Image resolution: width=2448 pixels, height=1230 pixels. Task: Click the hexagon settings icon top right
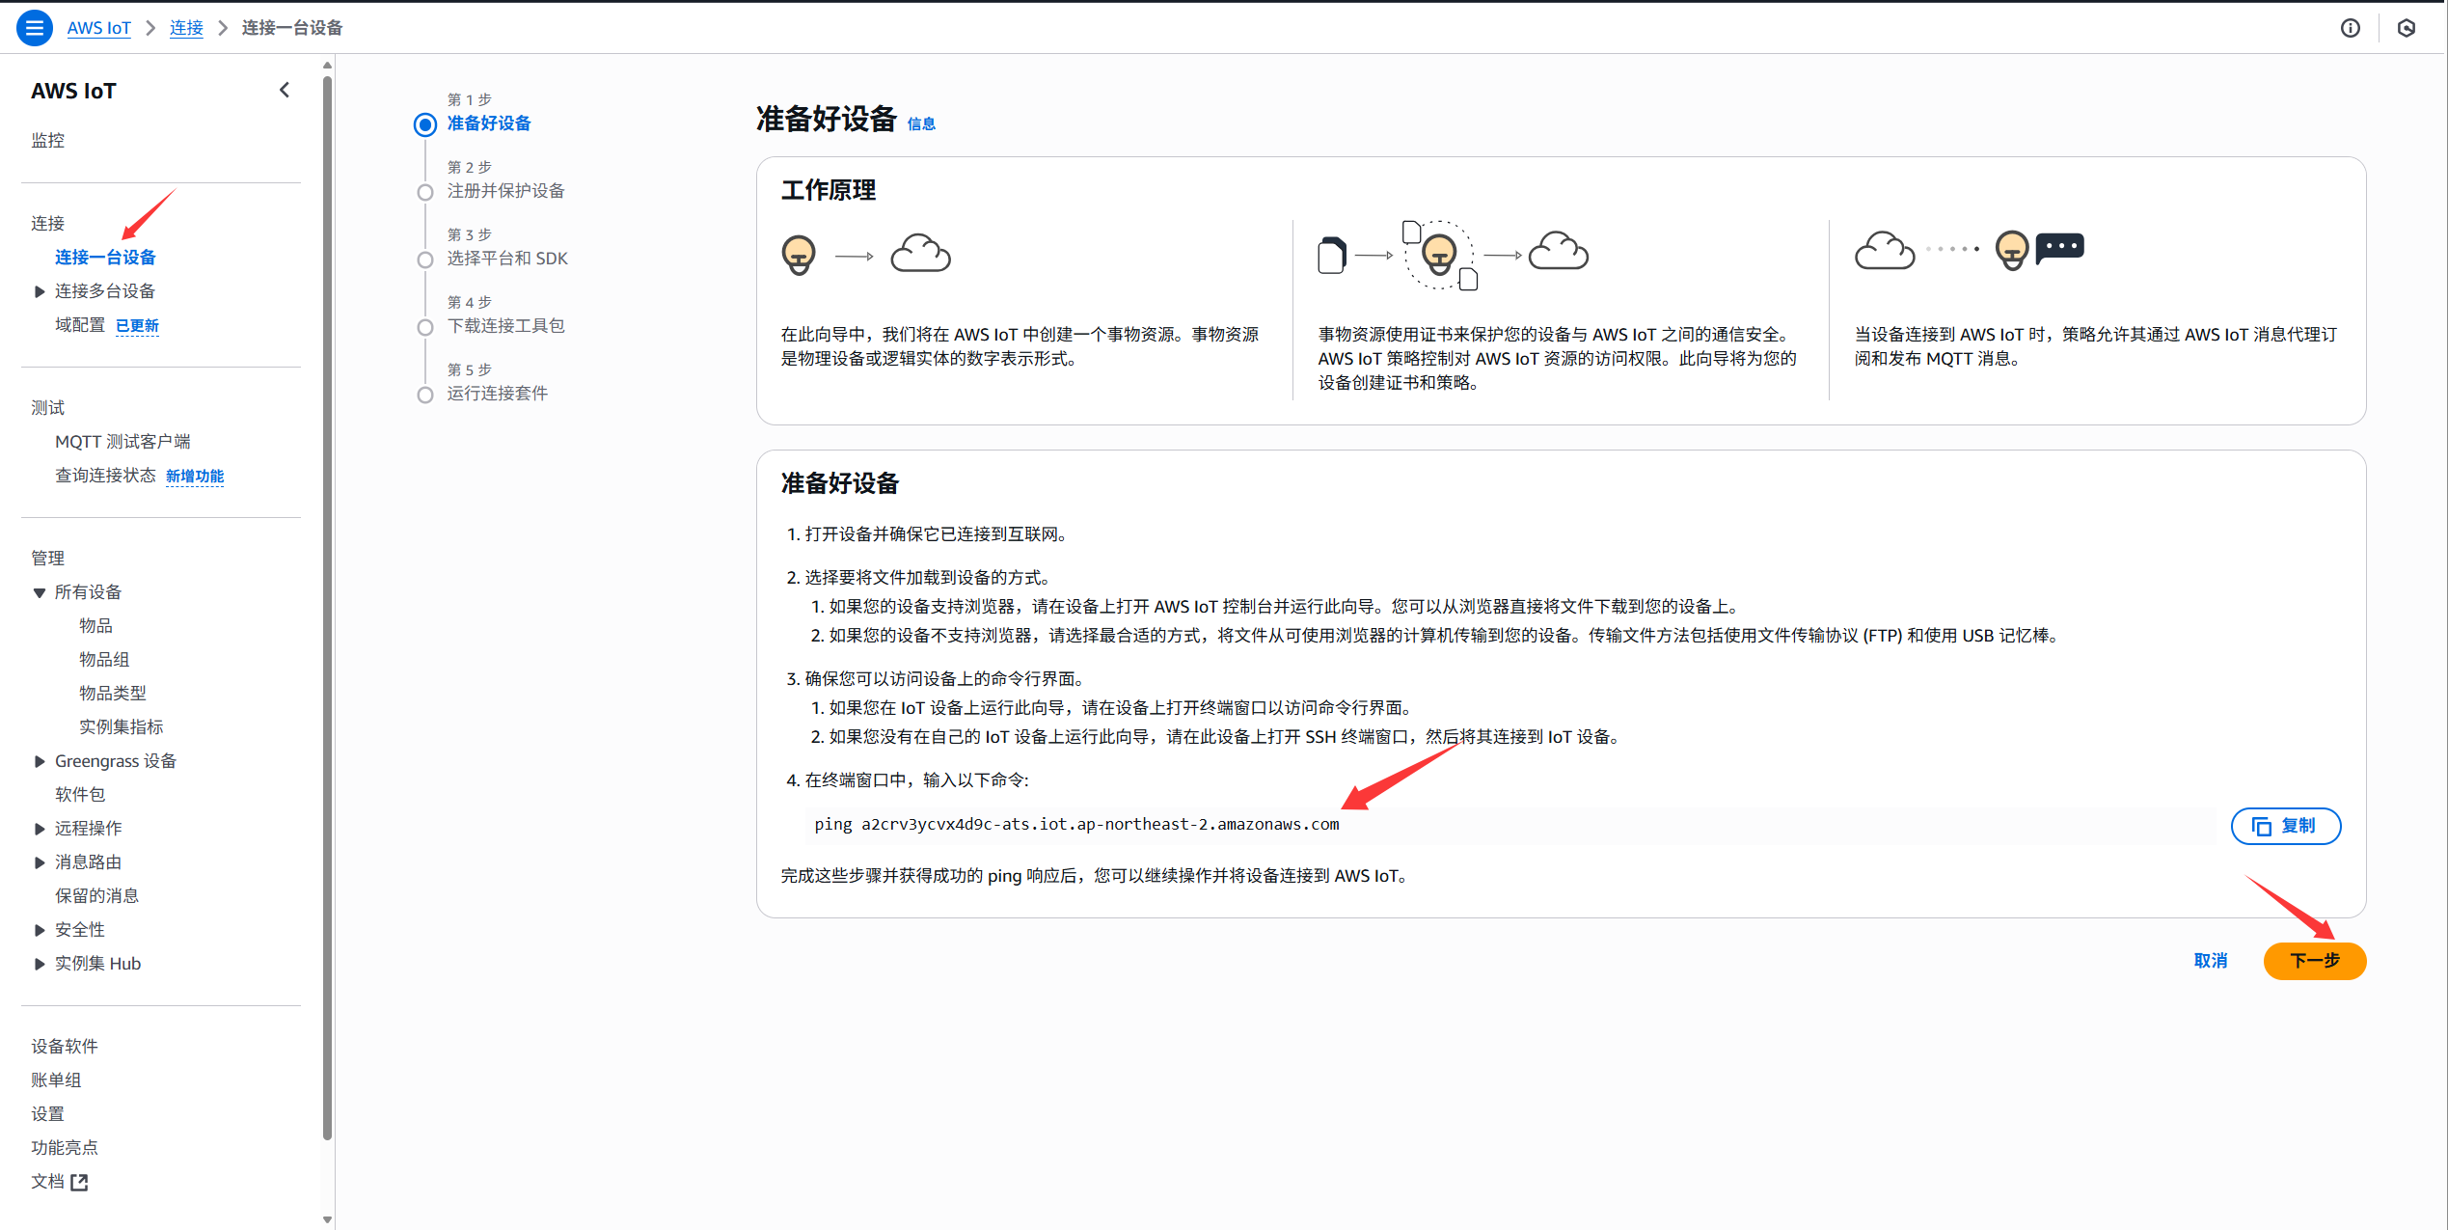[x=2406, y=28]
